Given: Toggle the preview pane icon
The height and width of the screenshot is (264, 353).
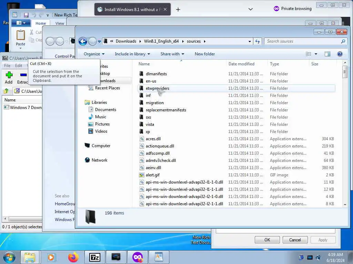Looking at the screenshot, I should pos(327,54).
